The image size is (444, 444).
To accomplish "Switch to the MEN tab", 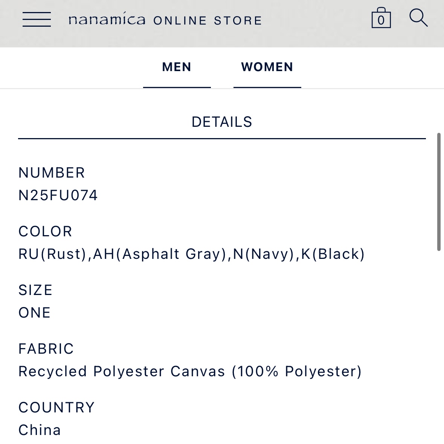I will pyautogui.click(x=177, y=67).
